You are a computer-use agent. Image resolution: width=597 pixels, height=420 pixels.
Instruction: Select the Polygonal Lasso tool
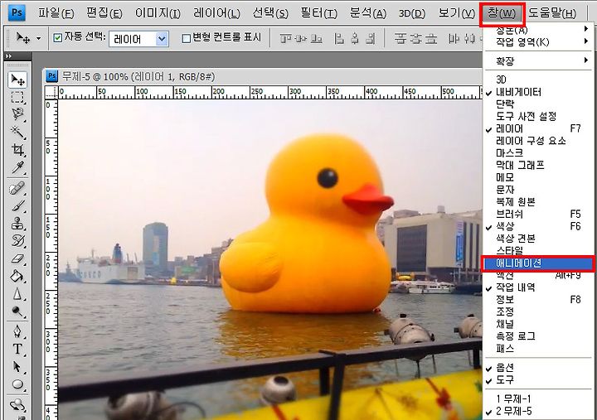pos(17,114)
